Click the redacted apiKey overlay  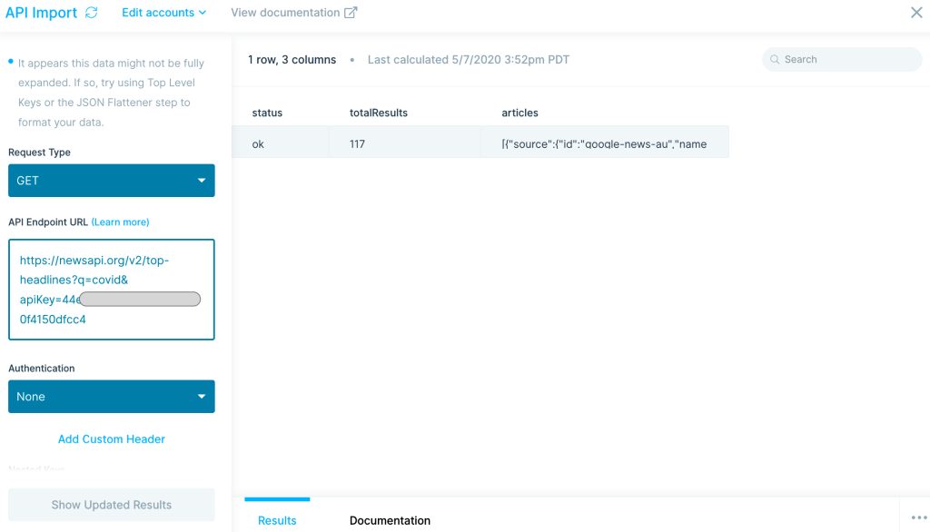(138, 299)
